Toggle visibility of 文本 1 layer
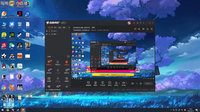The width and height of the screenshot is (200, 112). pos(47,31)
